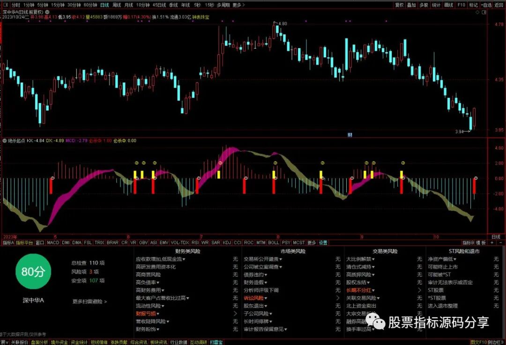Select the 日线 daily period
This screenshot has height=345, width=506.
(104, 5)
